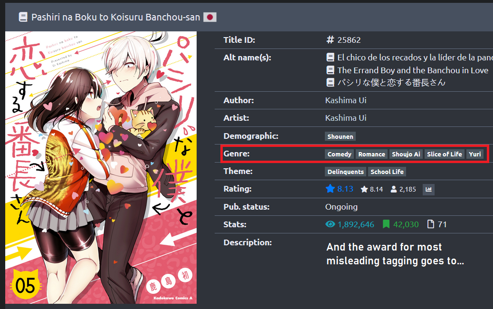Open the manga cover image
493x309 pixels.
101,167
